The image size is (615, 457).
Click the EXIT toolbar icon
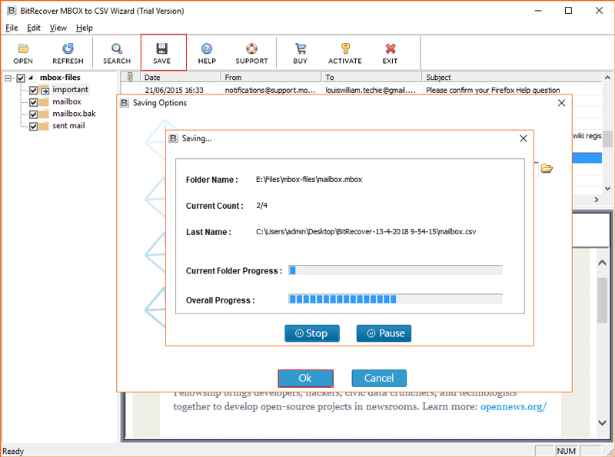pyautogui.click(x=391, y=53)
